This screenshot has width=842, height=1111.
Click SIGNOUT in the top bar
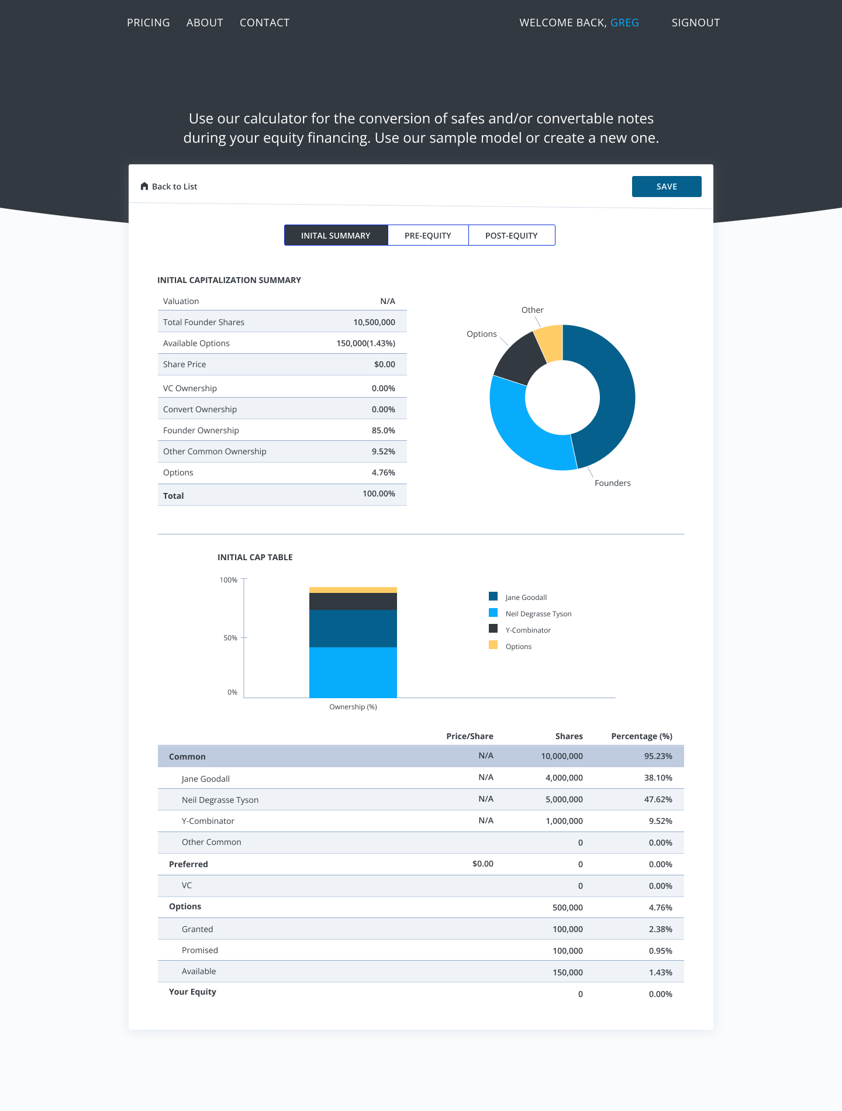coord(695,23)
